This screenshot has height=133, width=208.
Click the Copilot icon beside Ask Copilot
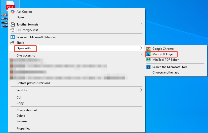pos(13,12)
